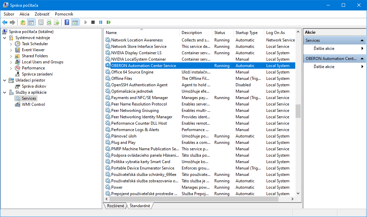The image size is (367, 217).
Task: Select Správca zariadení in the tree
Action: coord(37,74)
